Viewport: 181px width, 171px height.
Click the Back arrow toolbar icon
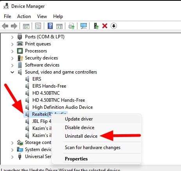5,26
